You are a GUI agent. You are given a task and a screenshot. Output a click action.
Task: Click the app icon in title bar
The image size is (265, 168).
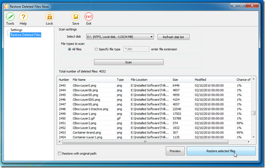pos(6,7)
